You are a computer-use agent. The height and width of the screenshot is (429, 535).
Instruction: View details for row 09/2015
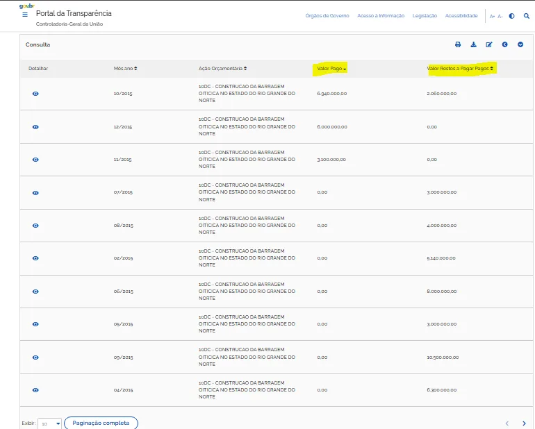(35, 357)
